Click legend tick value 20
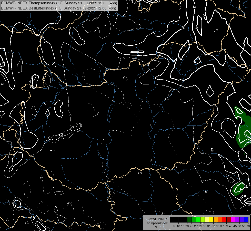251x231 pixels. (x=187, y=226)
